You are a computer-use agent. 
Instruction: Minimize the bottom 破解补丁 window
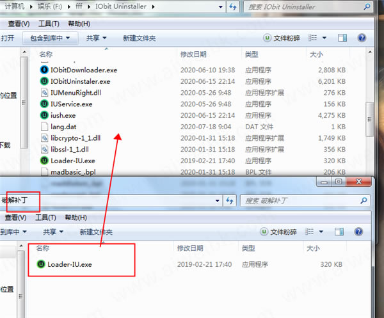coord(324,182)
